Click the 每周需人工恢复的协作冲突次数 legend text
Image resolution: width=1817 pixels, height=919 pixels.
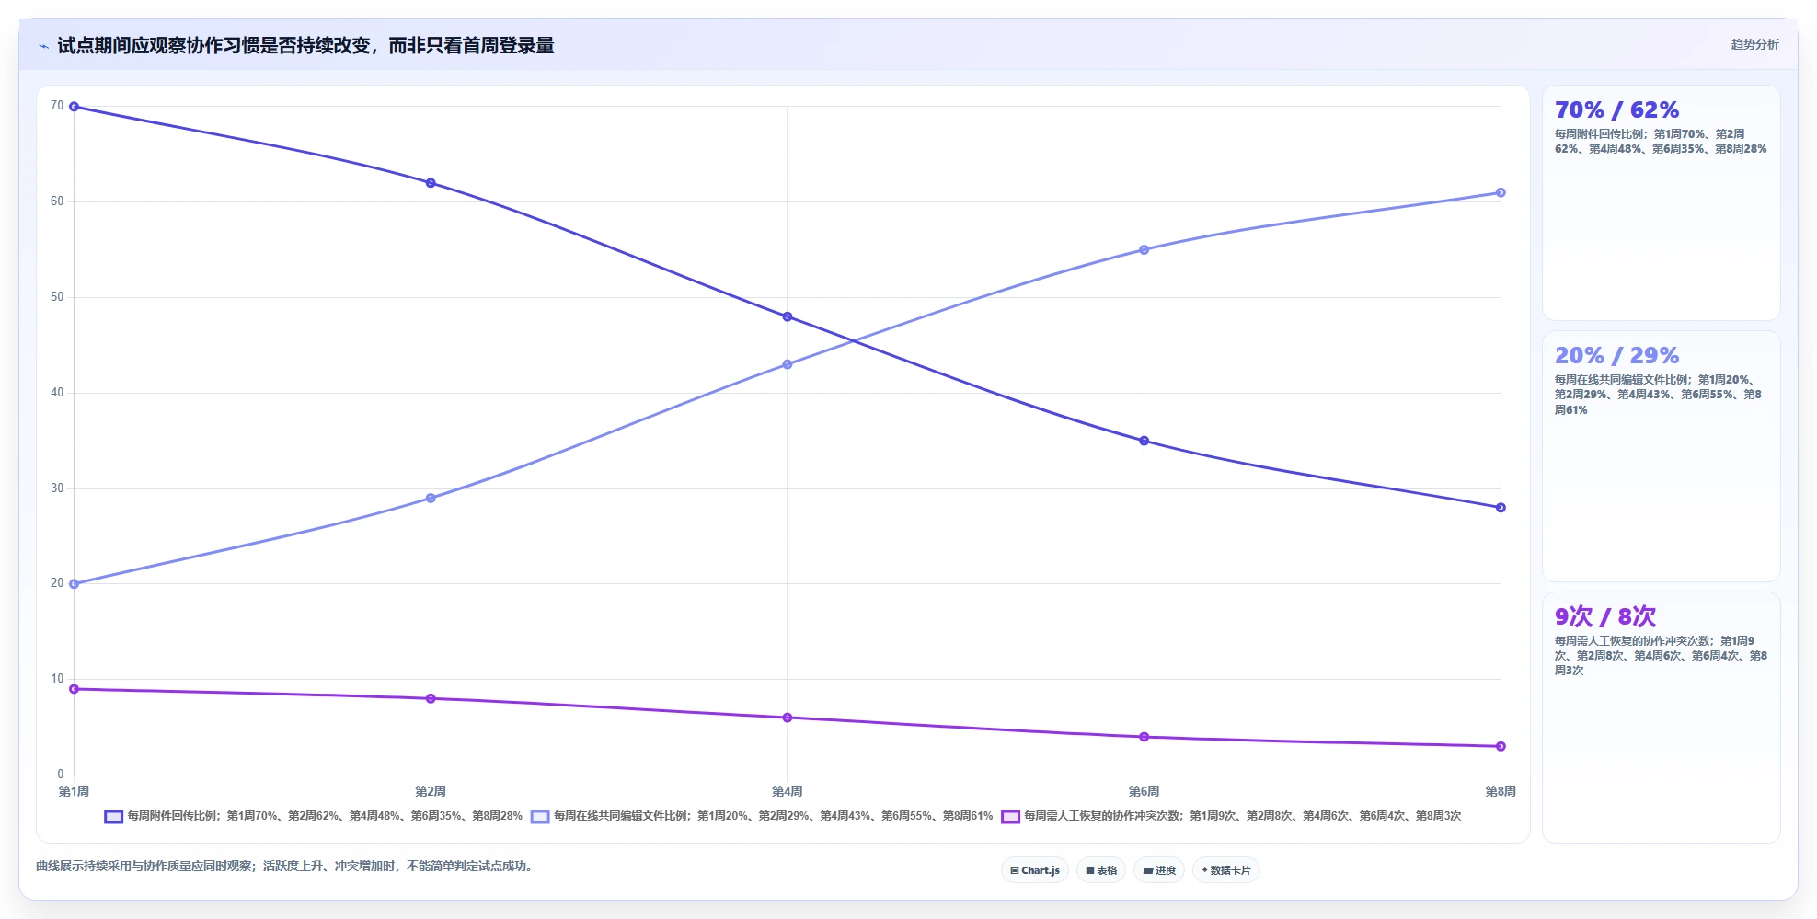tap(1243, 816)
